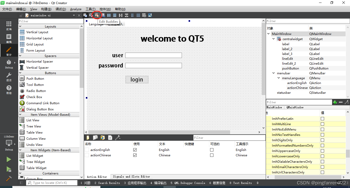Screen dimensions: 350x188
Task: Delete selected action with the delete icon
Action: [x=110, y=137]
